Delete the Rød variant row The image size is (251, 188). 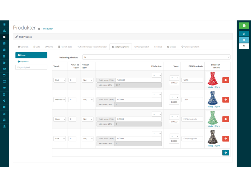click(x=226, y=80)
